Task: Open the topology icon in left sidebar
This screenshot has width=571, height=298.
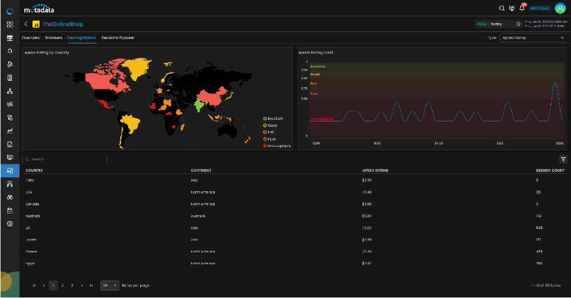Action: tap(10, 91)
